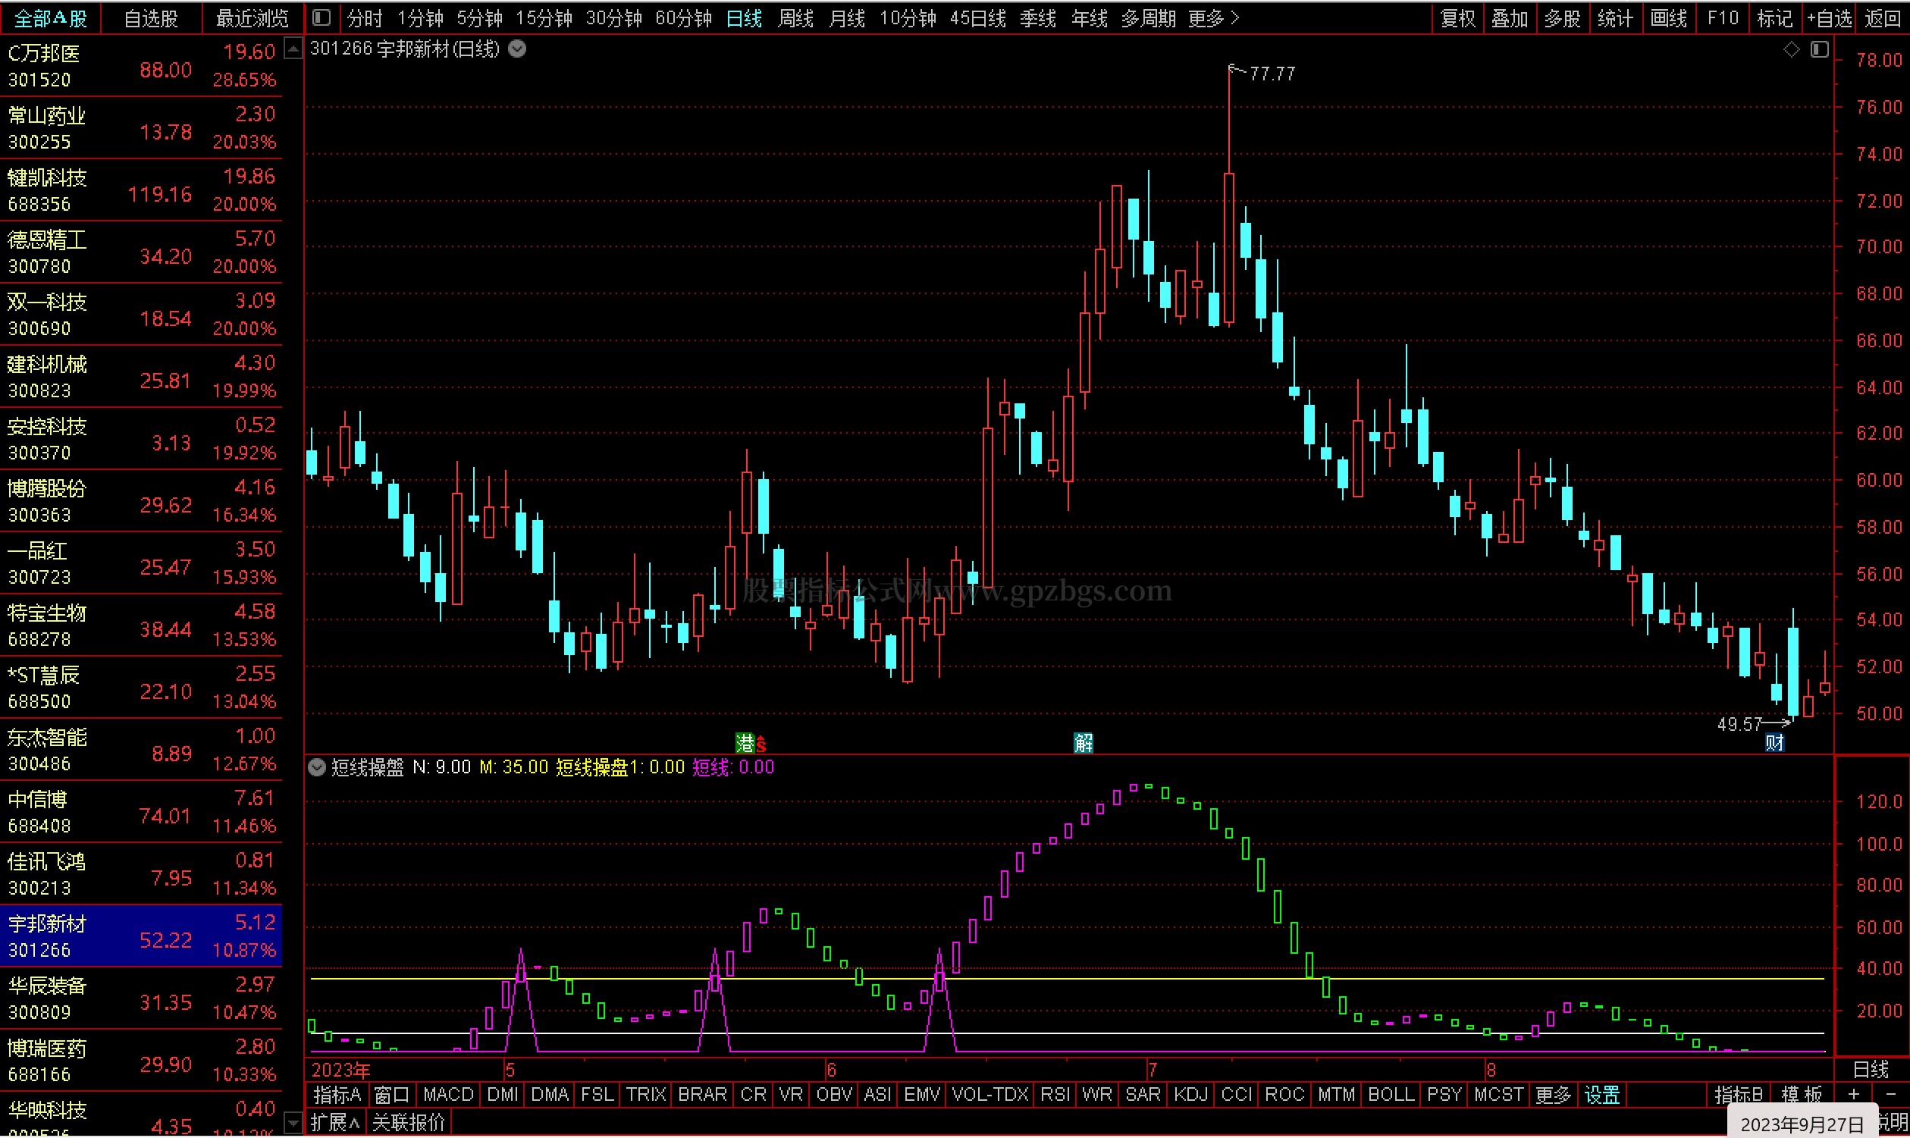Click the 77.77 high price label
The width and height of the screenshot is (1910, 1138).
(x=1272, y=74)
